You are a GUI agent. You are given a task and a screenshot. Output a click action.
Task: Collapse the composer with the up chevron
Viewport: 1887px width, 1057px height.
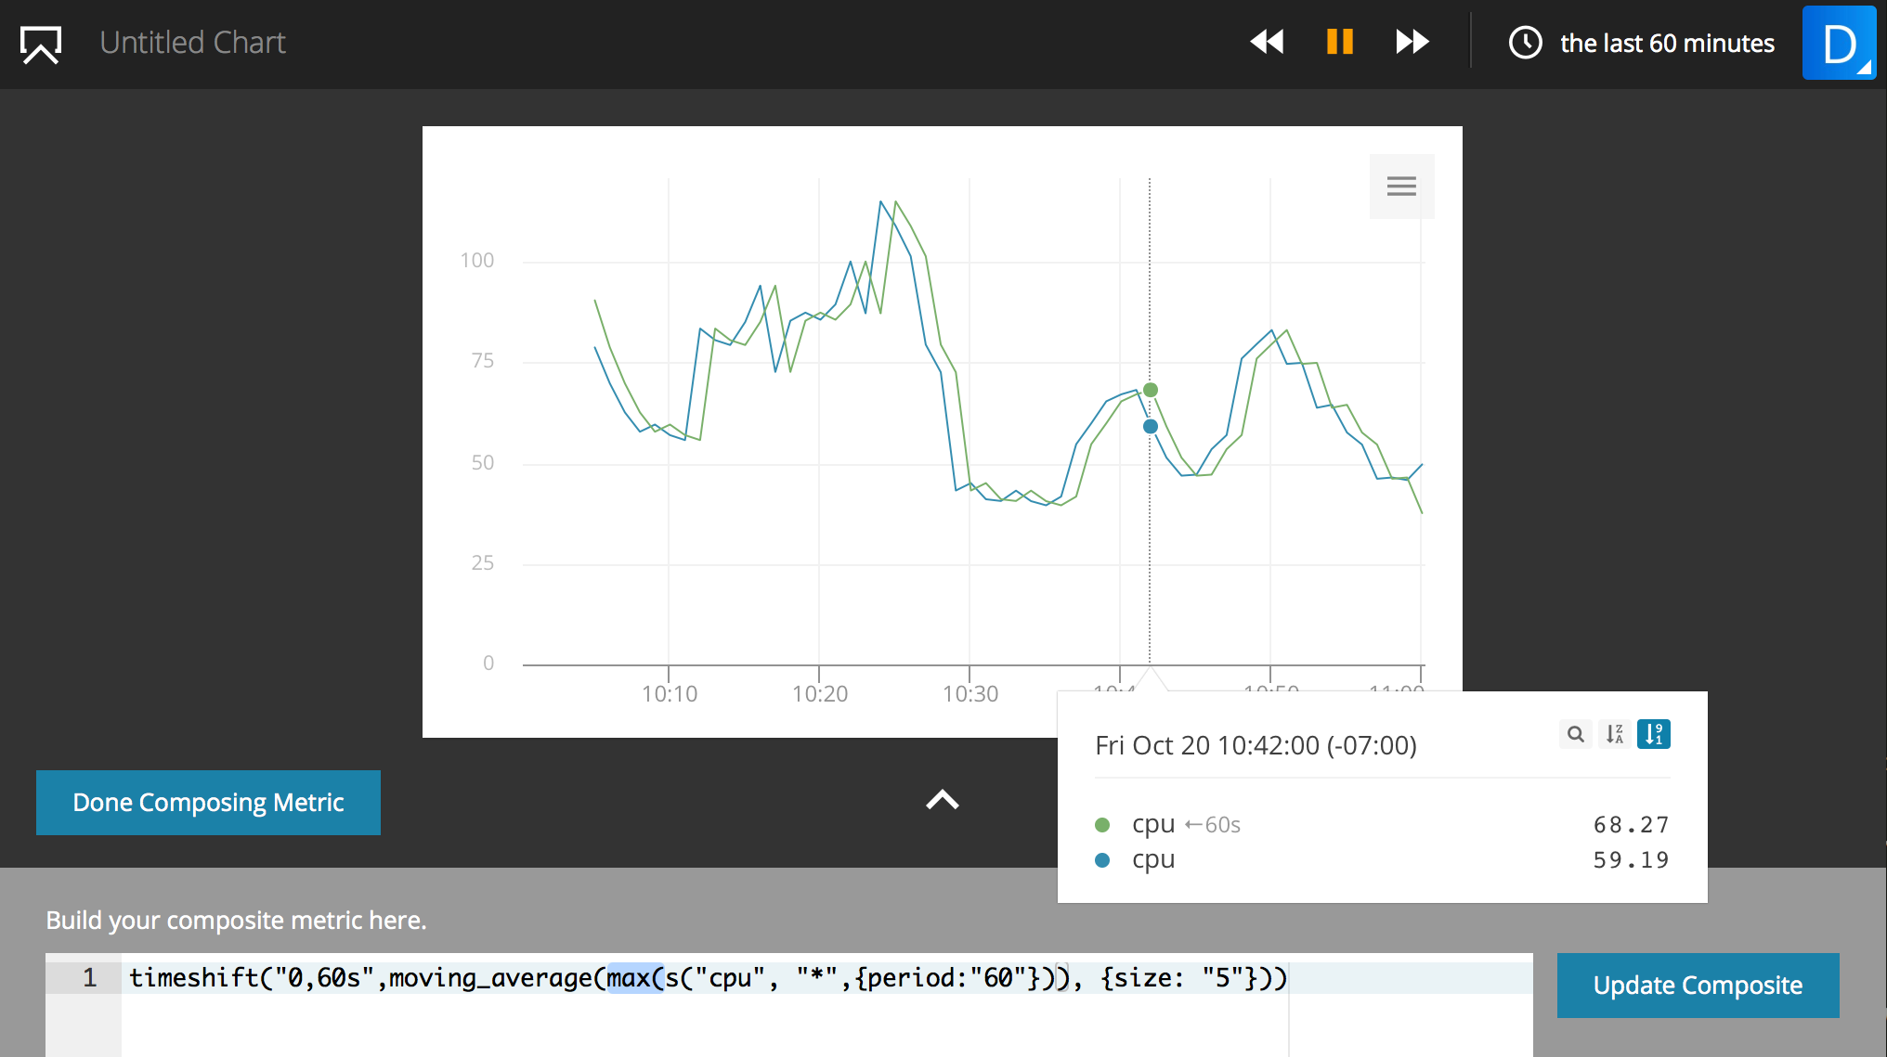(942, 800)
